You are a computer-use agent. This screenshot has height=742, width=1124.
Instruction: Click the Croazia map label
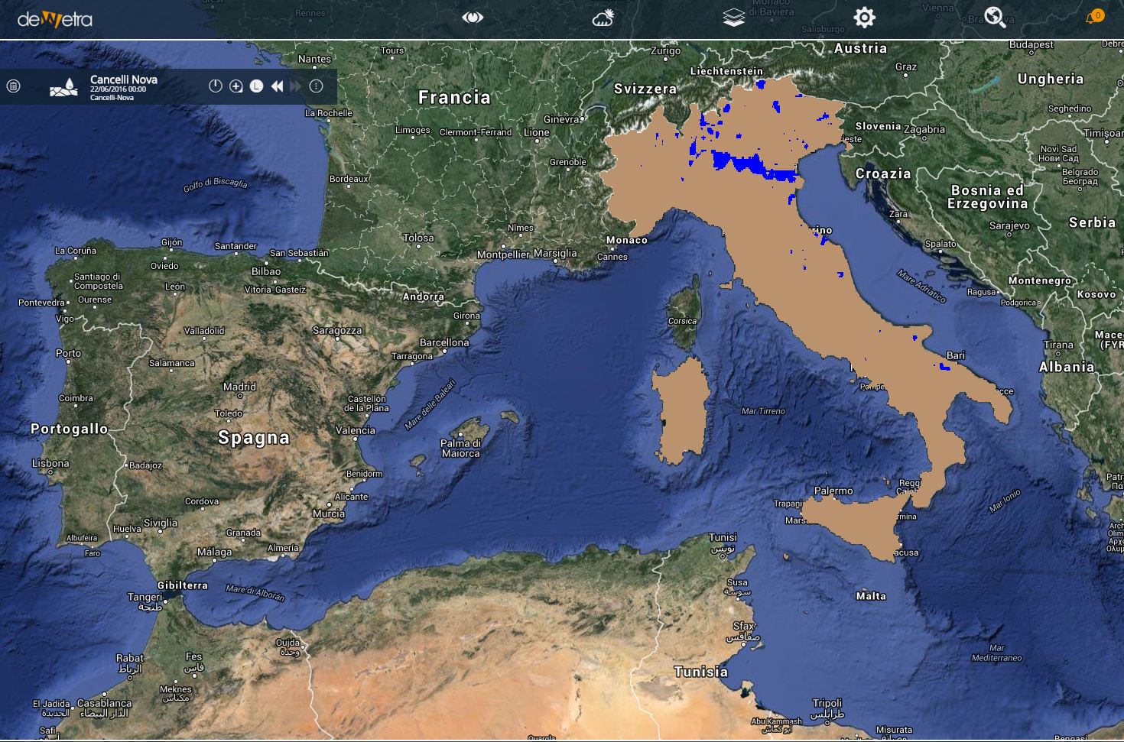(x=883, y=173)
